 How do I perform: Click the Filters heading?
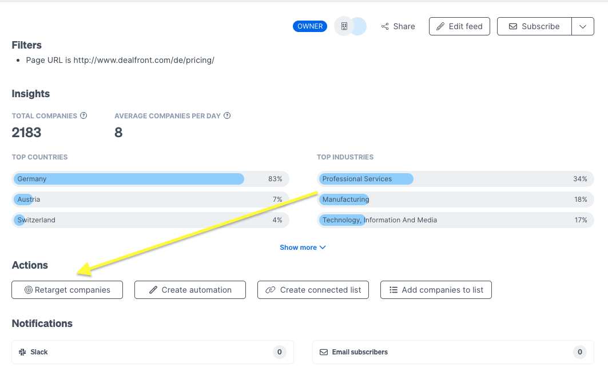26,45
